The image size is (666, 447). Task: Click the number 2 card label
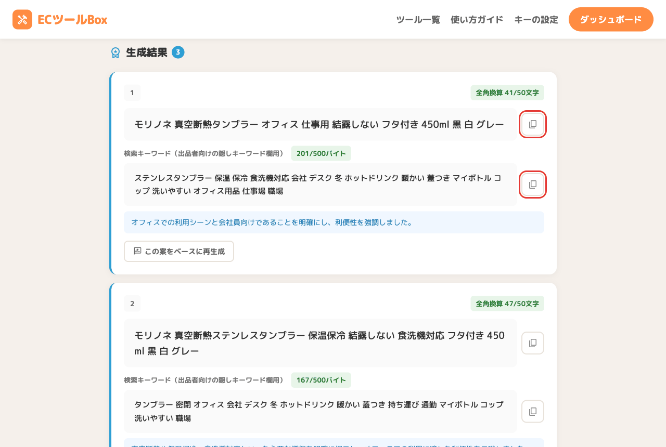pyautogui.click(x=132, y=304)
